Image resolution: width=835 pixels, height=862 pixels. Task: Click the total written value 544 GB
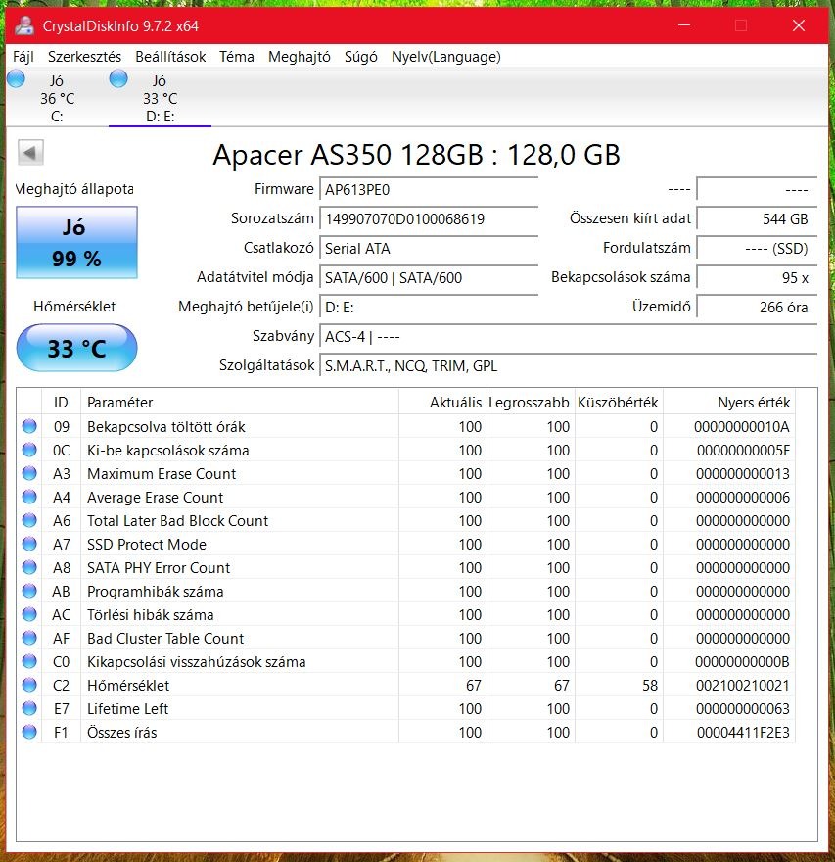point(757,218)
